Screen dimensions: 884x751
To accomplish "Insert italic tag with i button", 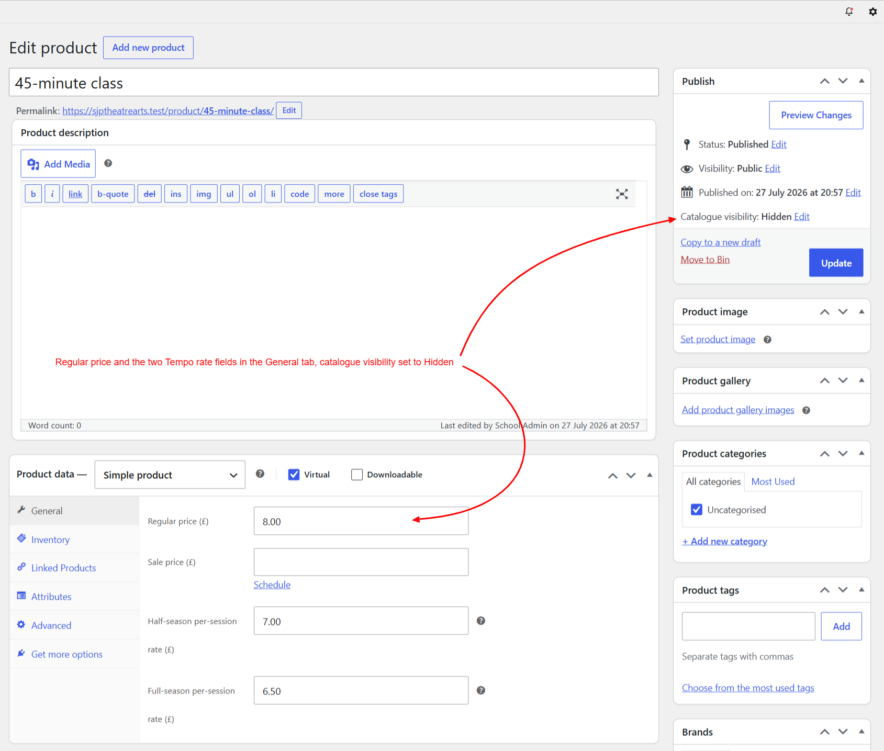I will tap(52, 194).
